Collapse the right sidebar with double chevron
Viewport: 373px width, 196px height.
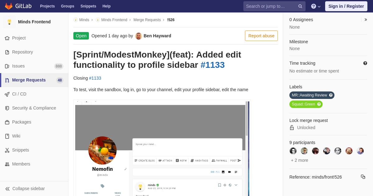[366, 20]
